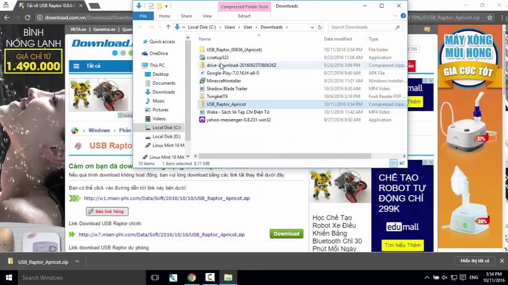Select the yahoo-messenger installer icon
This screenshot has height=285, width=508.
click(202, 120)
